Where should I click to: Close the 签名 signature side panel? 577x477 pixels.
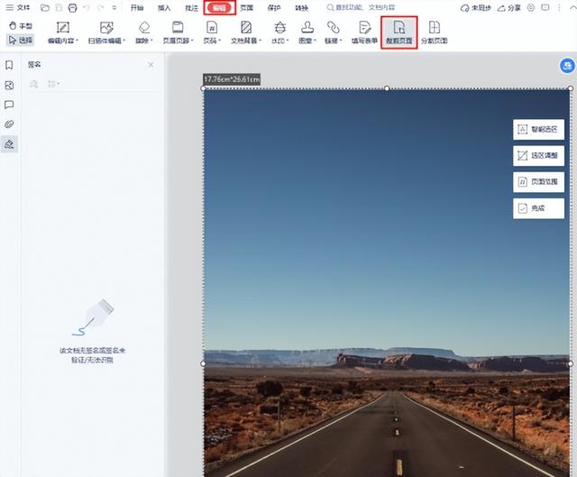point(151,65)
